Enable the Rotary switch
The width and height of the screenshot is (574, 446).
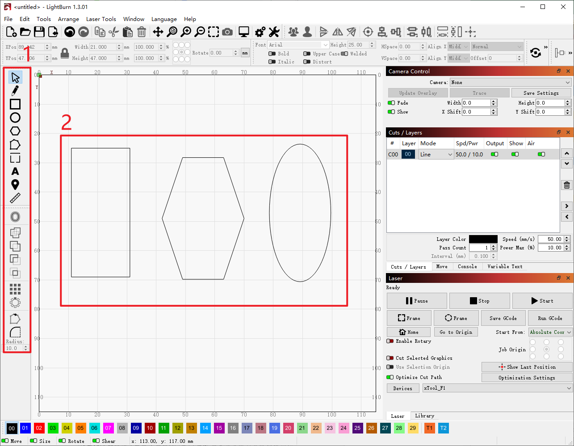click(x=390, y=341)
